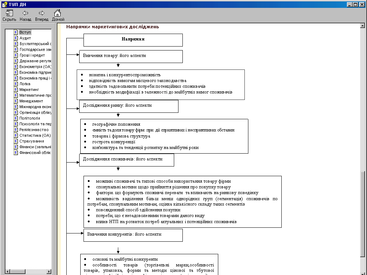Click the content pane vertical scrollbar thumb

pyautogui.click(x=363, y=214)
